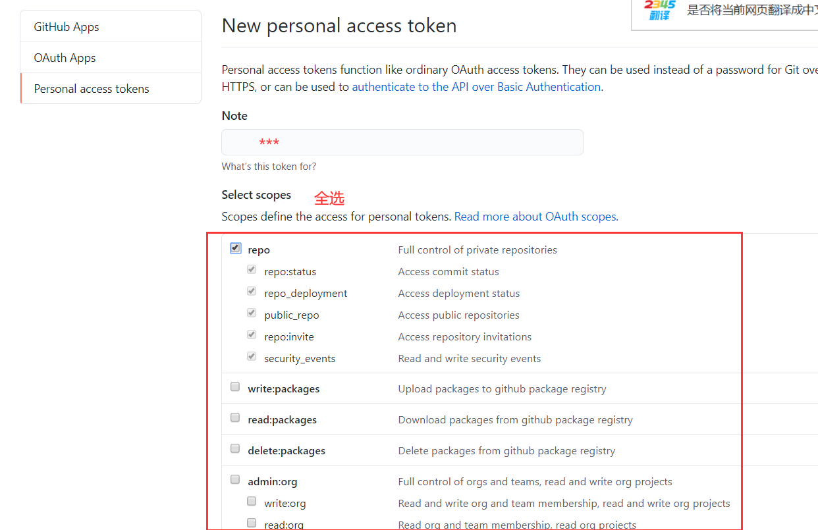This screenshot has height=530, width=818.
Task: Enable the write:packages scope
Action: pyautogui.click(x=235, y=387)
